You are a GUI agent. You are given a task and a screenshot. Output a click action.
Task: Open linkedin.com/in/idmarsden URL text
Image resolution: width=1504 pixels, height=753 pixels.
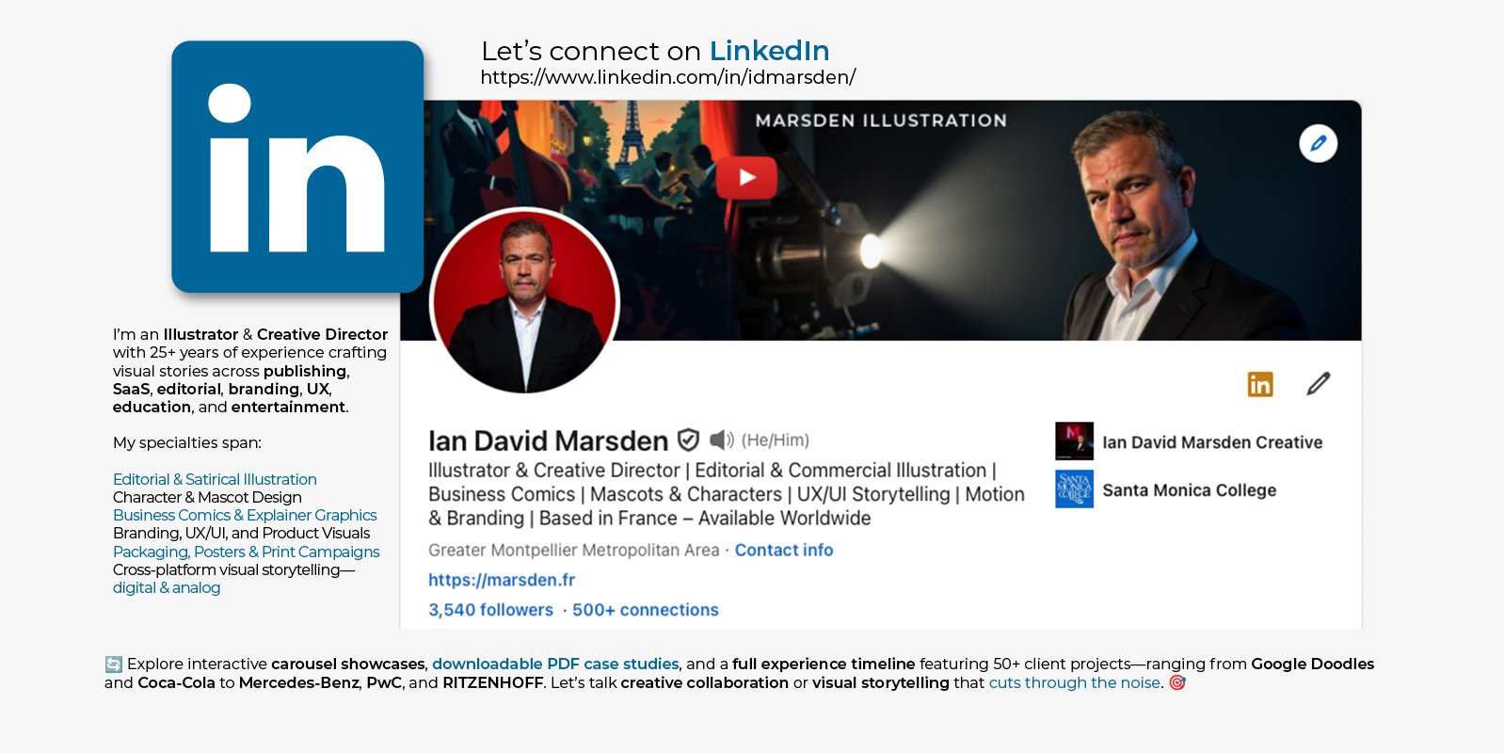(x=668, y=77)
